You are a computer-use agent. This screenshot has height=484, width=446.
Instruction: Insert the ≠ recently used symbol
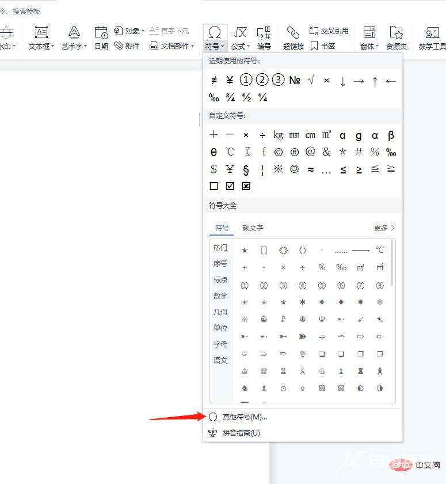214,81
